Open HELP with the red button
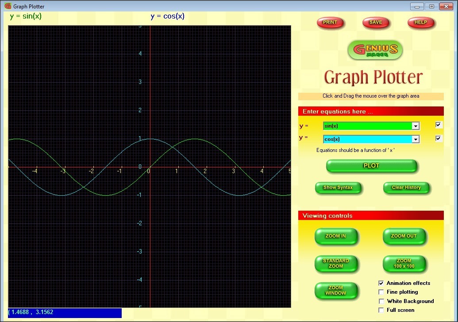The image size is (458, 322). pos(421,23)
